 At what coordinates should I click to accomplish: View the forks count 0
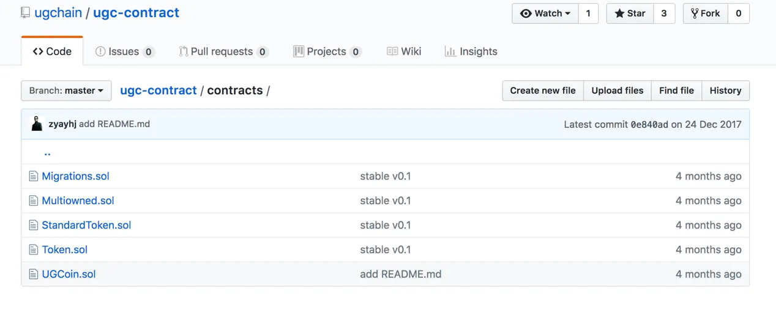(739, 13)
